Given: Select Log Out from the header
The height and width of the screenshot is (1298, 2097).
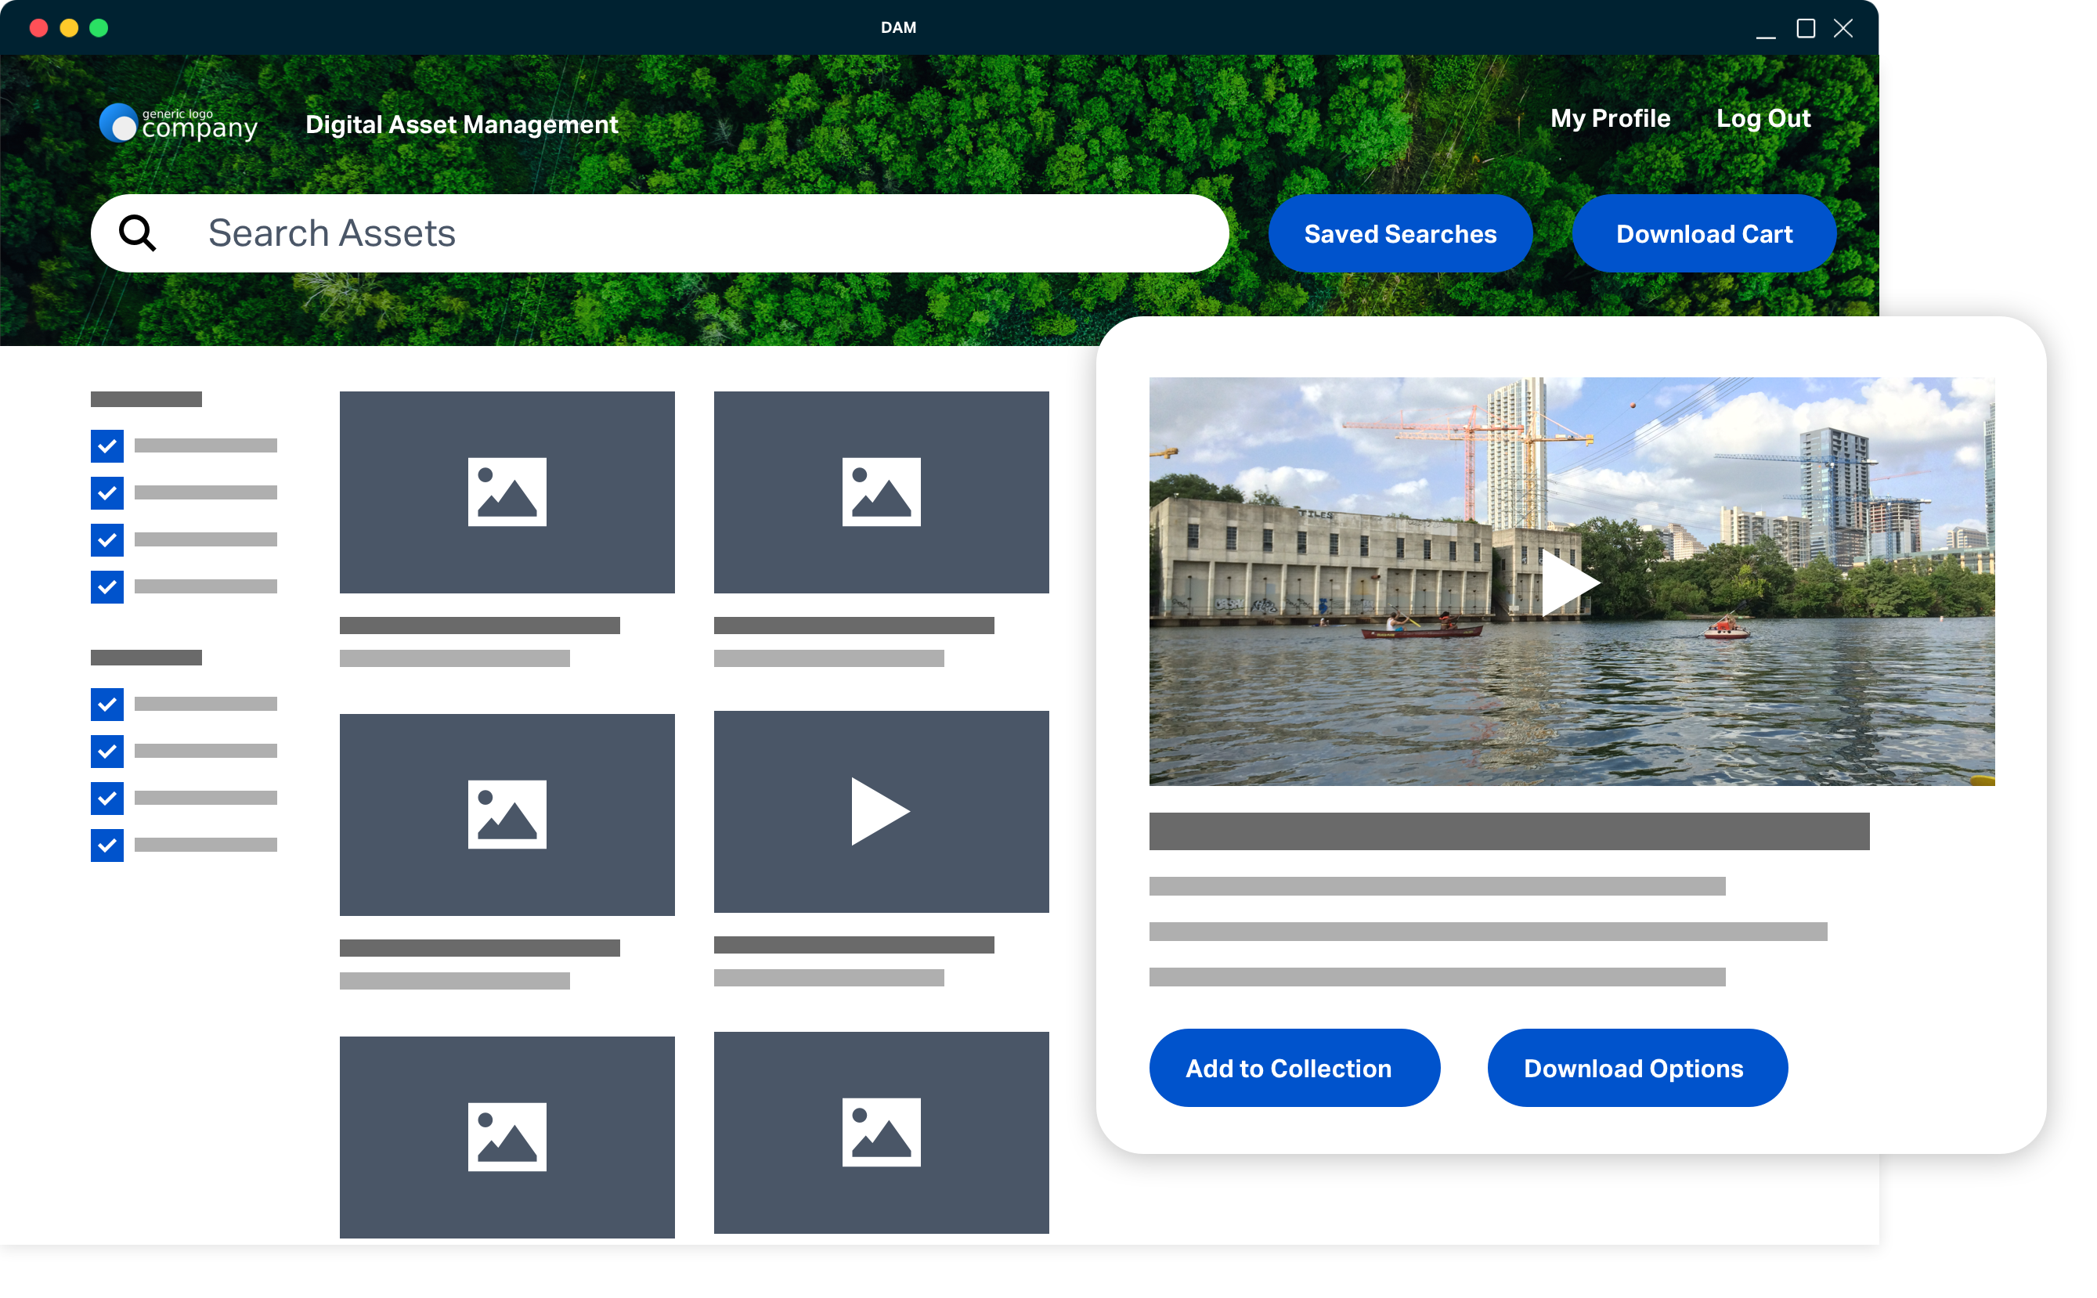Looking at the screenshot, I should pyautogui.click(x=1764, y=118).
